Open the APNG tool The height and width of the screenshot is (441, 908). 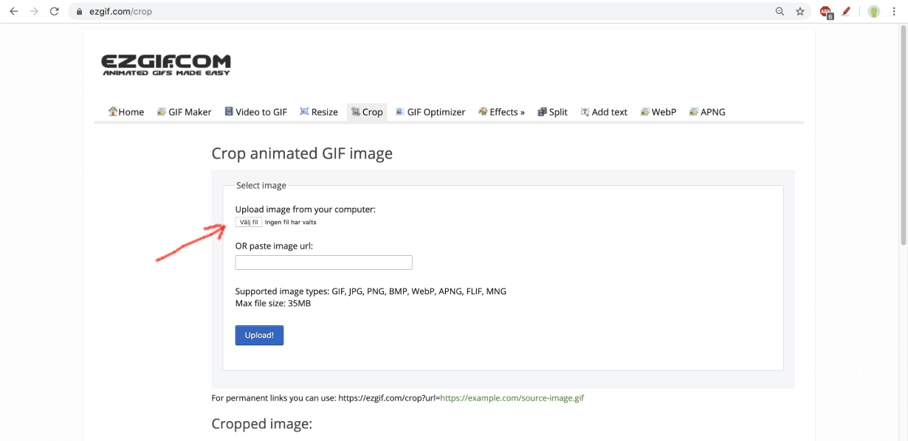(707, 112)
